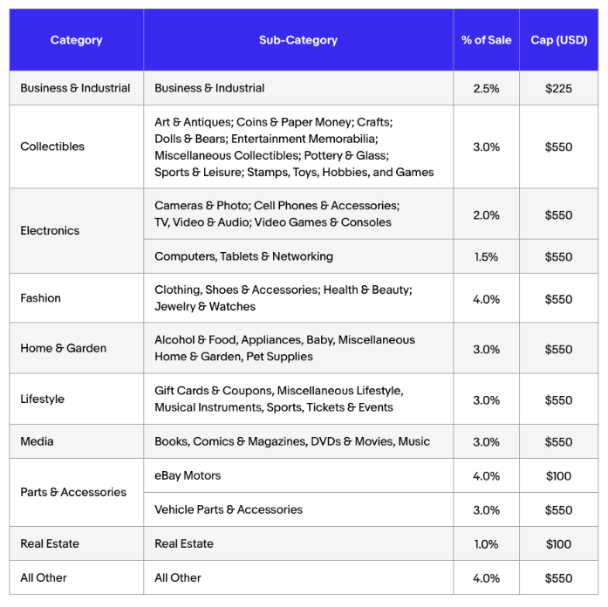Select the Collectibles category cell
The width and height of the screenshot is (608, 607).
(x=52, y=147)
